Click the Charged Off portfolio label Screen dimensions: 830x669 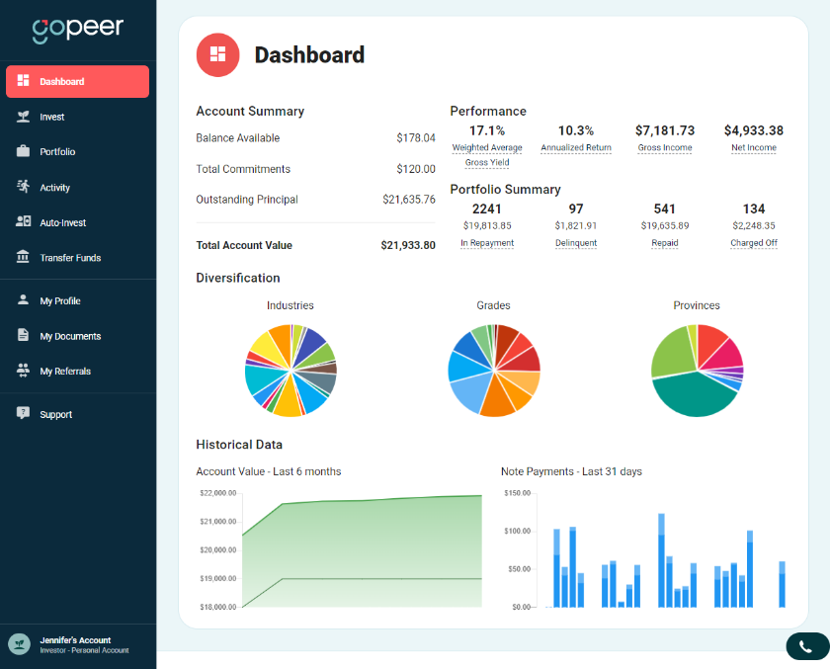(754, 243)
